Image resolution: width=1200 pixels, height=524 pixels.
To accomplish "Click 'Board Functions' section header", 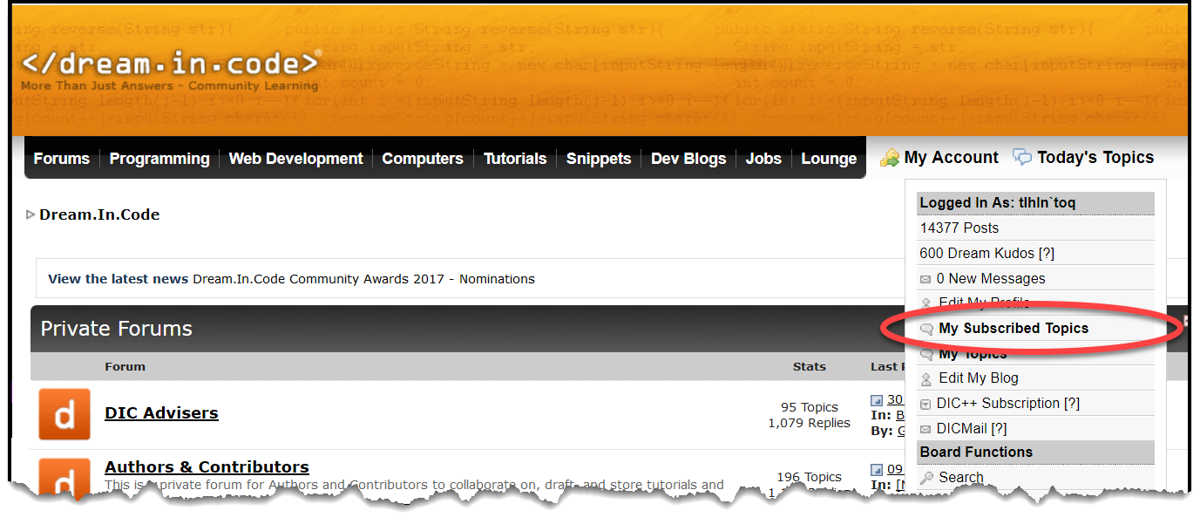I will 1035,453.
